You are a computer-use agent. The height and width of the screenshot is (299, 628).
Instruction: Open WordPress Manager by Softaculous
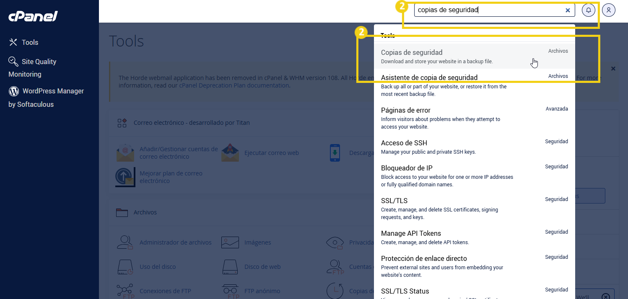click(x=46, y=98)
